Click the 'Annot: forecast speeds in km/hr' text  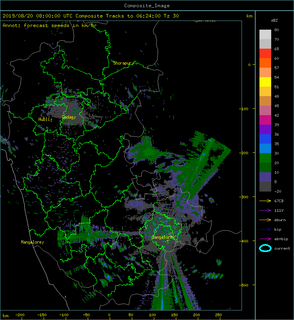coord(50,25)
